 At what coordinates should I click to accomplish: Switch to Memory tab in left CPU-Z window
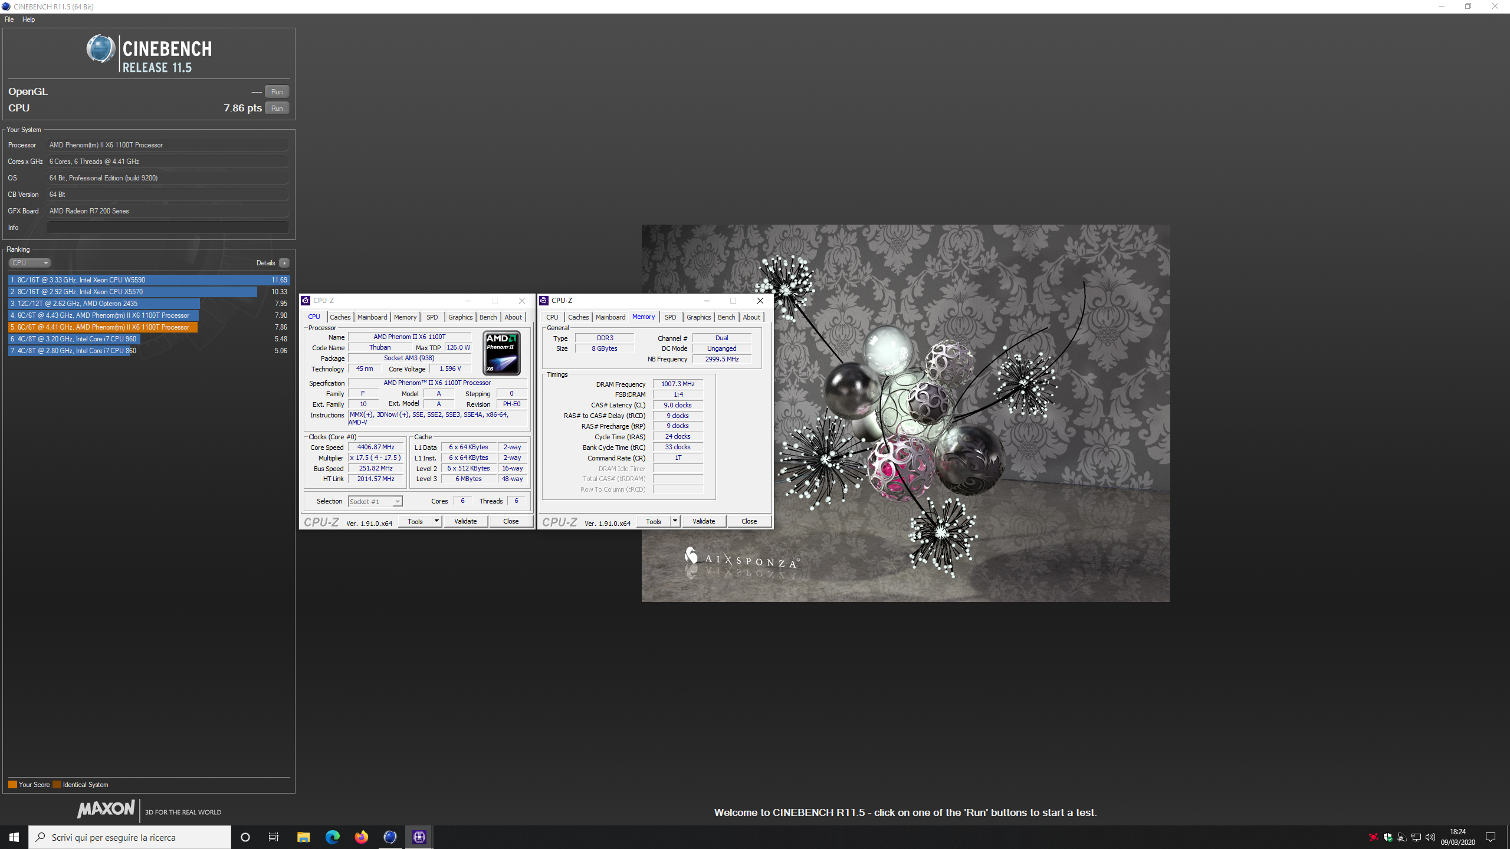405,317
